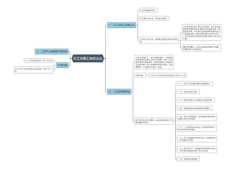Image resolution: width=235 pixels, height=169 pixels.
Task: Click the node 因工伤发生的下列费用 从工伤保险基金中支付
Action: tap(154, 121)
